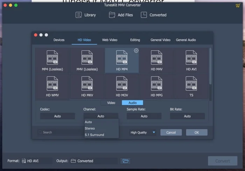Click the Output path Converted field
Screen dimensions: 245x171
click(x=94, y=161)
